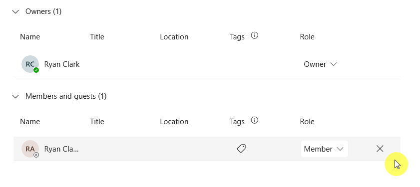This screenshot has width=420, height=187.
Task: Remove member using the X icon
Action: (380, 149)
